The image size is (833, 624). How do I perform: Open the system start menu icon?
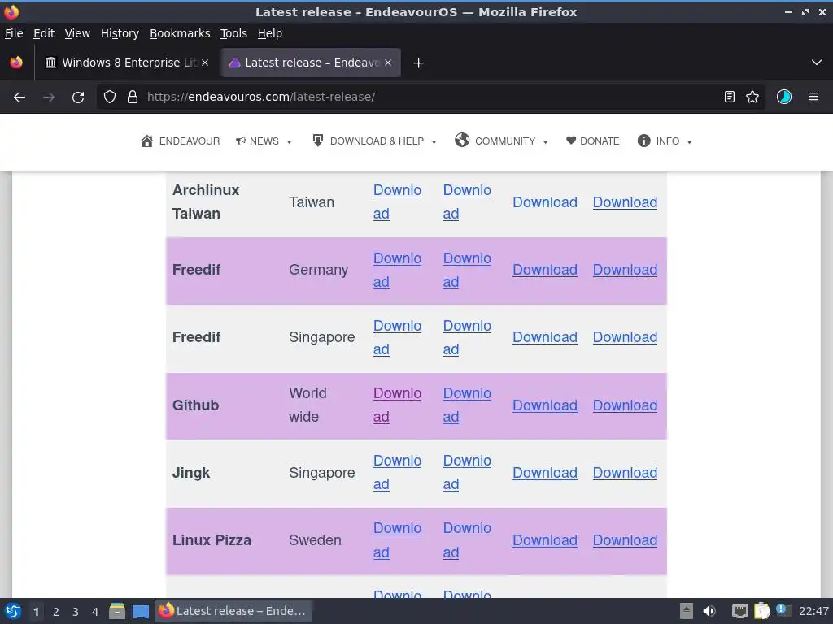13,611
